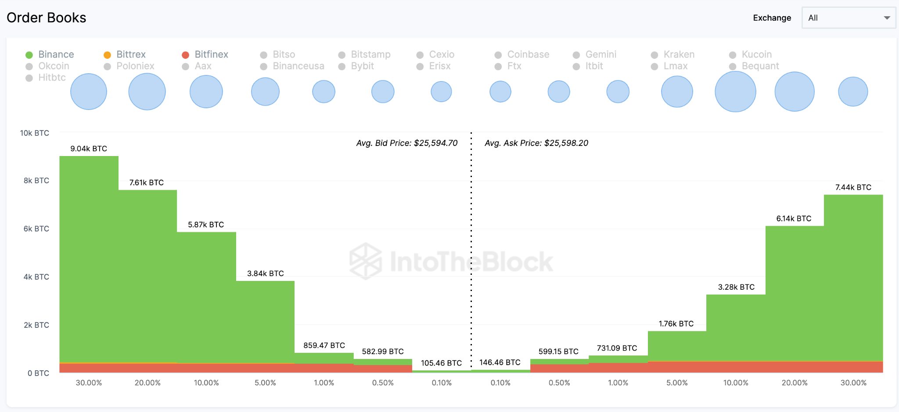The width and height of the screenshot is (899, 412).
Task: Show the Bequant legend series
Action: (x=760, y=66)
